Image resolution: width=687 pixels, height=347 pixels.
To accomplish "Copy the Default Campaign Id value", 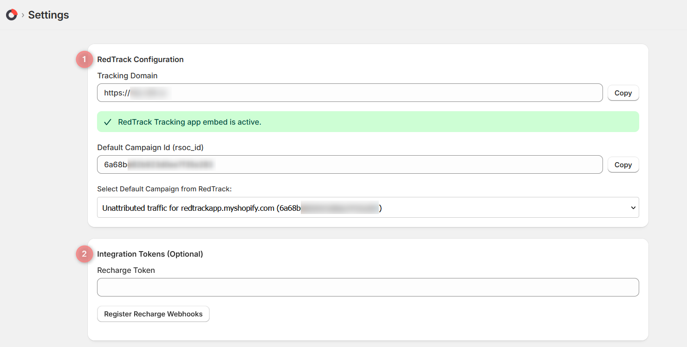I will tap(623, 165).
